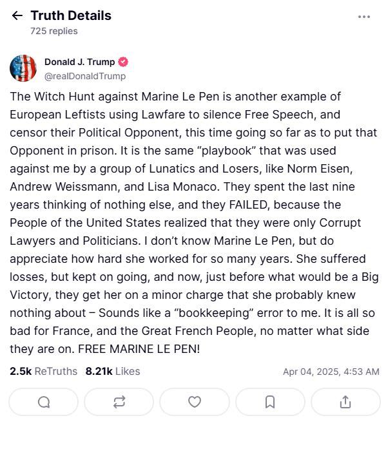ReTruth the post with the arrows icon
The width and height of the screenshot is (388, 465).
pyautogui.click(x=119, y=402)
